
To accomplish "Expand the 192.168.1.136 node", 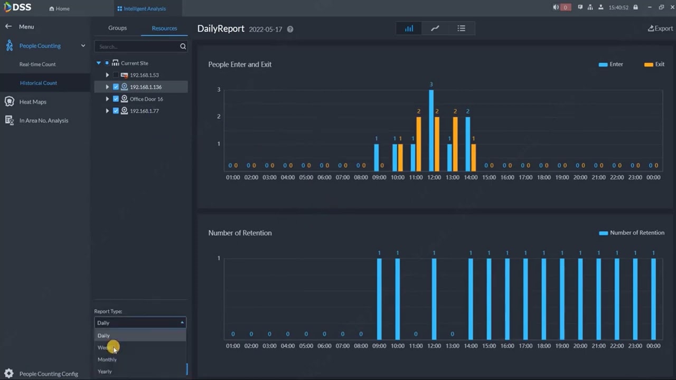I will coord(107,87).
